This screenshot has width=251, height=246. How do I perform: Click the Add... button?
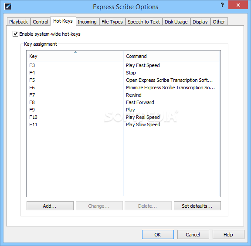[x=50, y=206]
